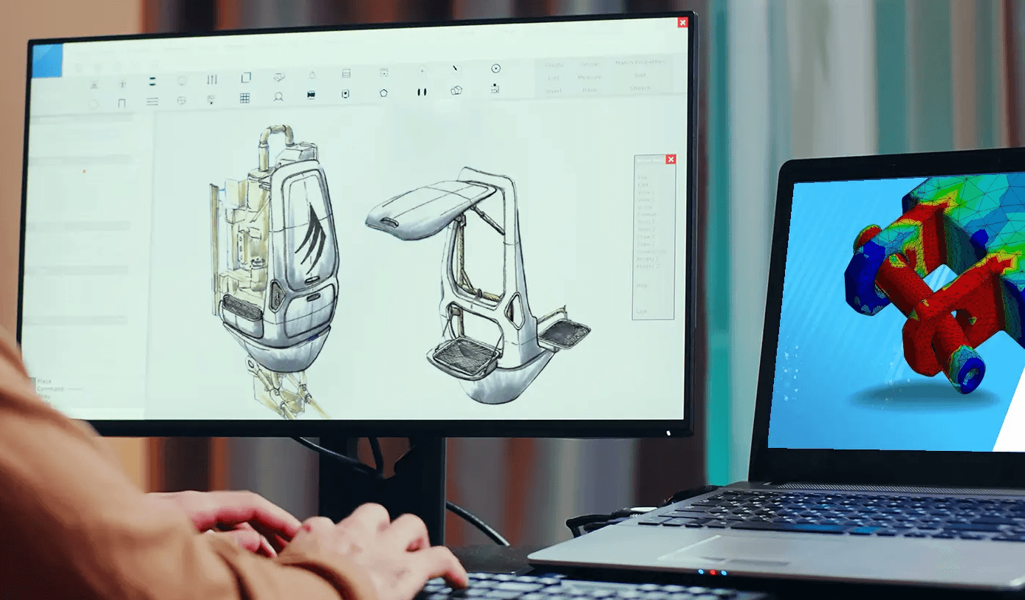Select the open-bottom arch shape icon
Screen dimensions: 1025x600
[122, 103]
